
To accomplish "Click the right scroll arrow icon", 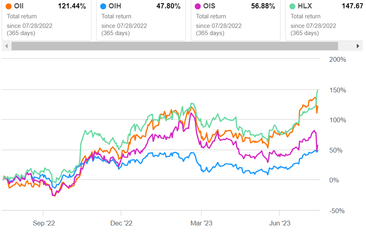I will [x=358, y=46].
